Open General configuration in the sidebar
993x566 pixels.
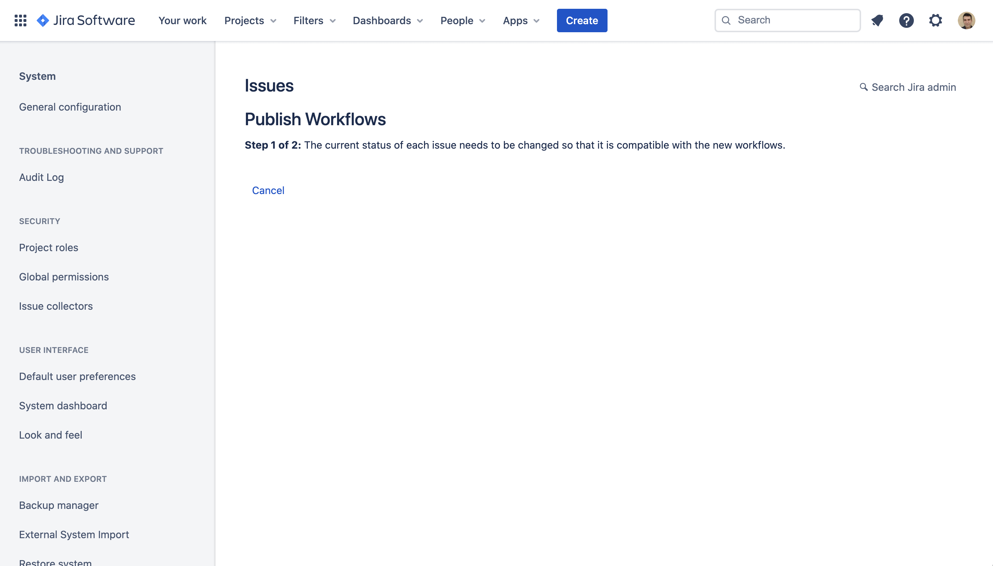[70, 107]
